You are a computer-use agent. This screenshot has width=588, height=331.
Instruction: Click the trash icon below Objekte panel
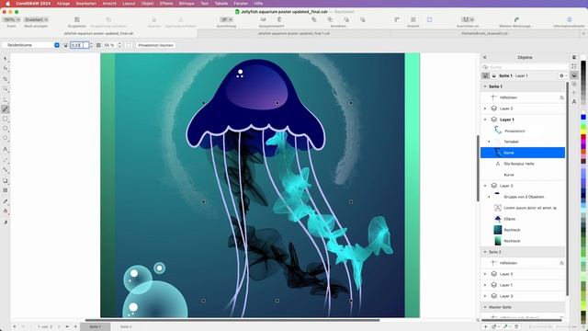pos(516,327)
